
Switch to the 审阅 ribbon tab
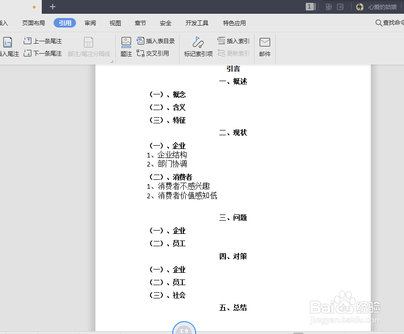tap(90, 22)
